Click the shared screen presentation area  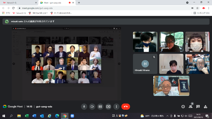click(66, 64)
